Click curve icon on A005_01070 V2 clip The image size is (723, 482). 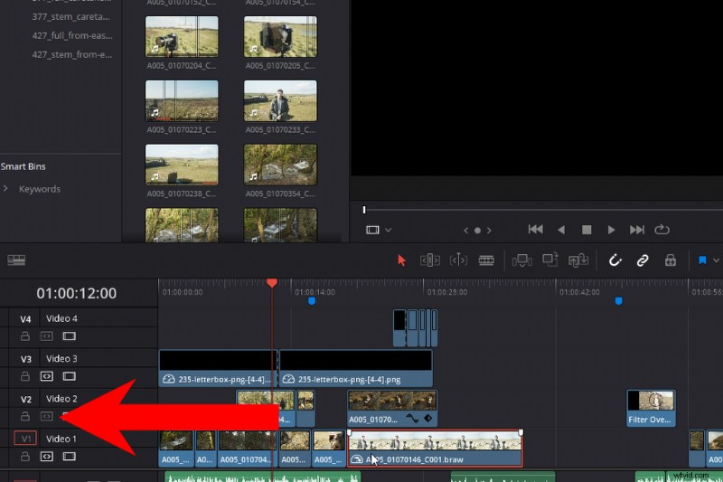(x=412, y=419)
